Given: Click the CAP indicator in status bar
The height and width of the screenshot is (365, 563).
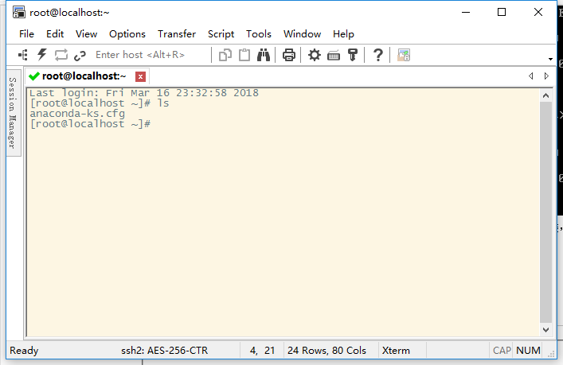Looking at the screenshot, I should 502,351.
